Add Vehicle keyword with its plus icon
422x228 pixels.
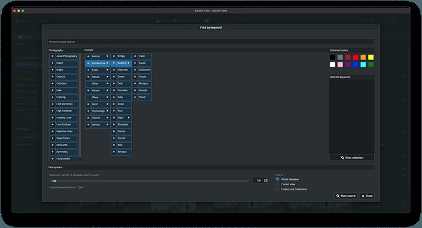coord(88,125)
